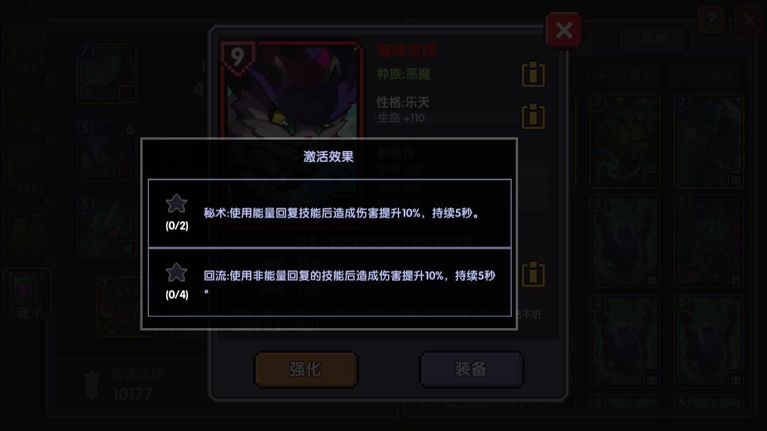
Task: Open the info icon next to 性格:乐天
Action: (x=533, y=116)
